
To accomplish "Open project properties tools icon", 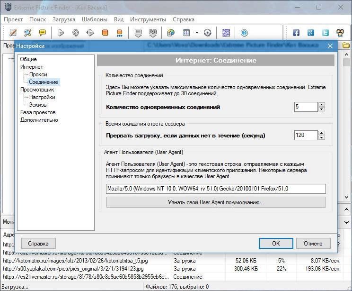I will [27, 33].
